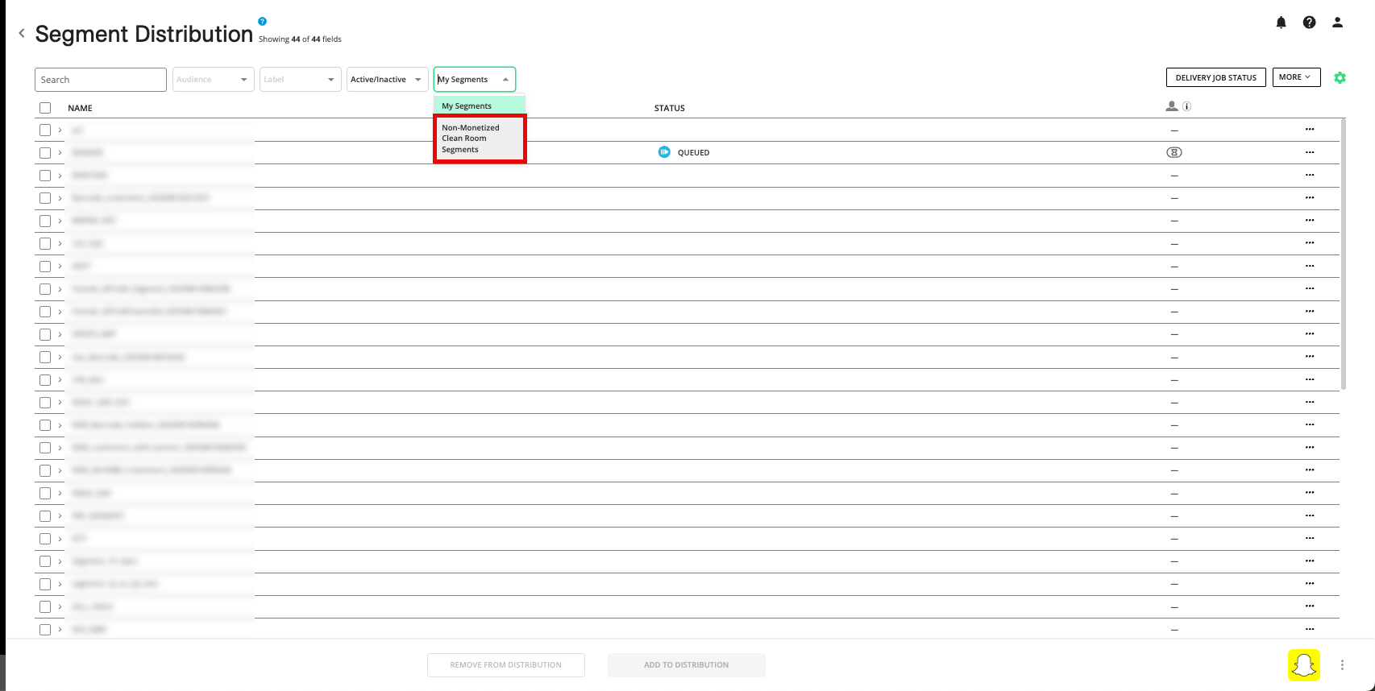Open the user account profile icon

(x=1337, y=23)
